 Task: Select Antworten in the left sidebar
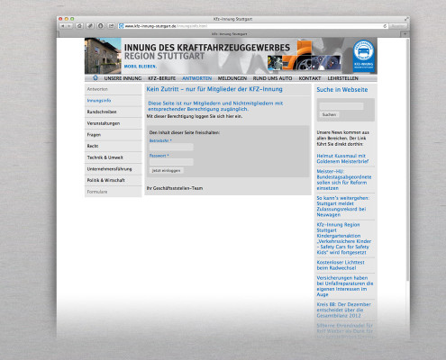(114, 89)
